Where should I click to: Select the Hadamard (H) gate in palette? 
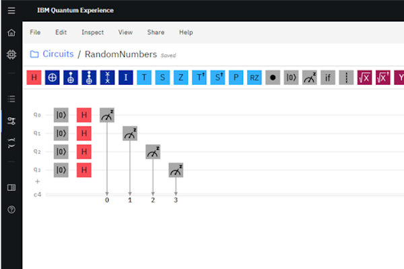click(34, 77)
